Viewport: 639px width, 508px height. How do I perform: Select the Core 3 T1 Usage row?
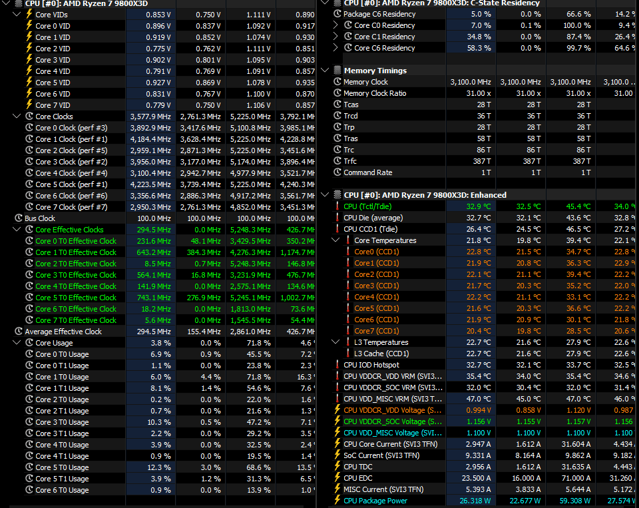point(158,433)
